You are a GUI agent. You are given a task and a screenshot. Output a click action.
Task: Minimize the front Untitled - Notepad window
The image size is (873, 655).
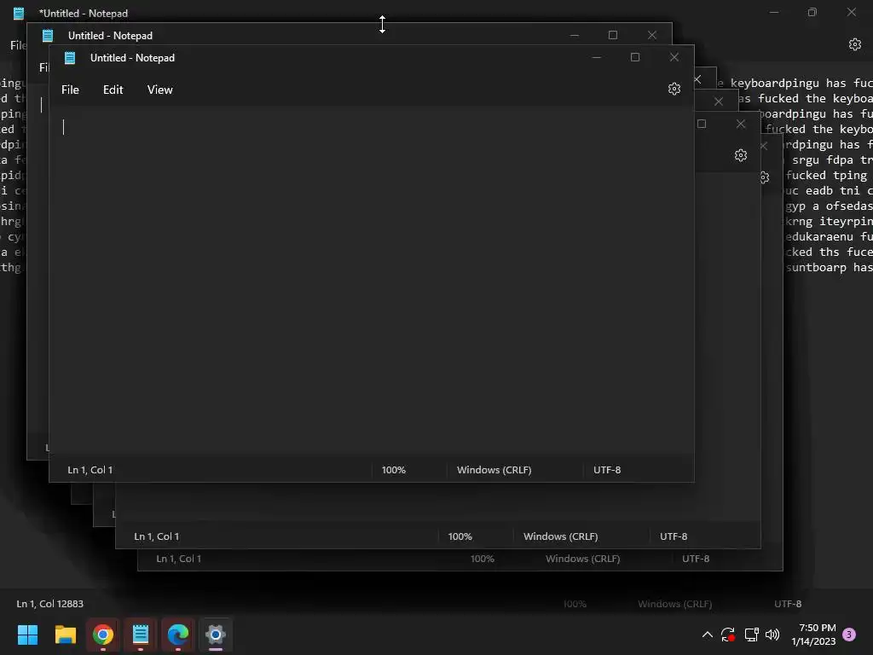596,57
